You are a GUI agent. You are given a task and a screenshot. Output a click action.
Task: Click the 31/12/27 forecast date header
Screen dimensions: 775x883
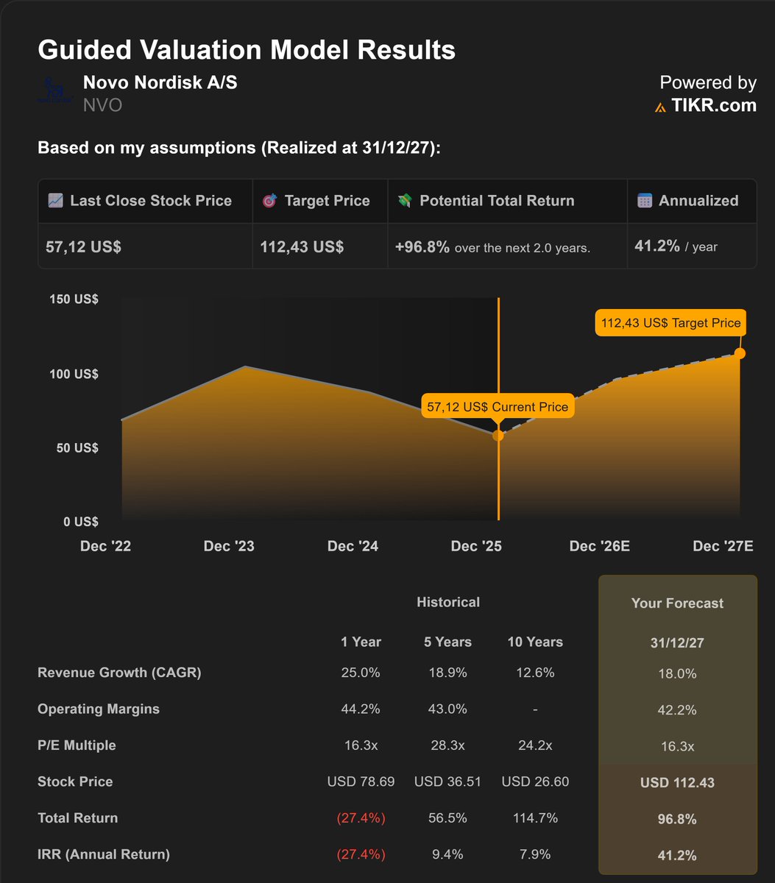[677, 642]
